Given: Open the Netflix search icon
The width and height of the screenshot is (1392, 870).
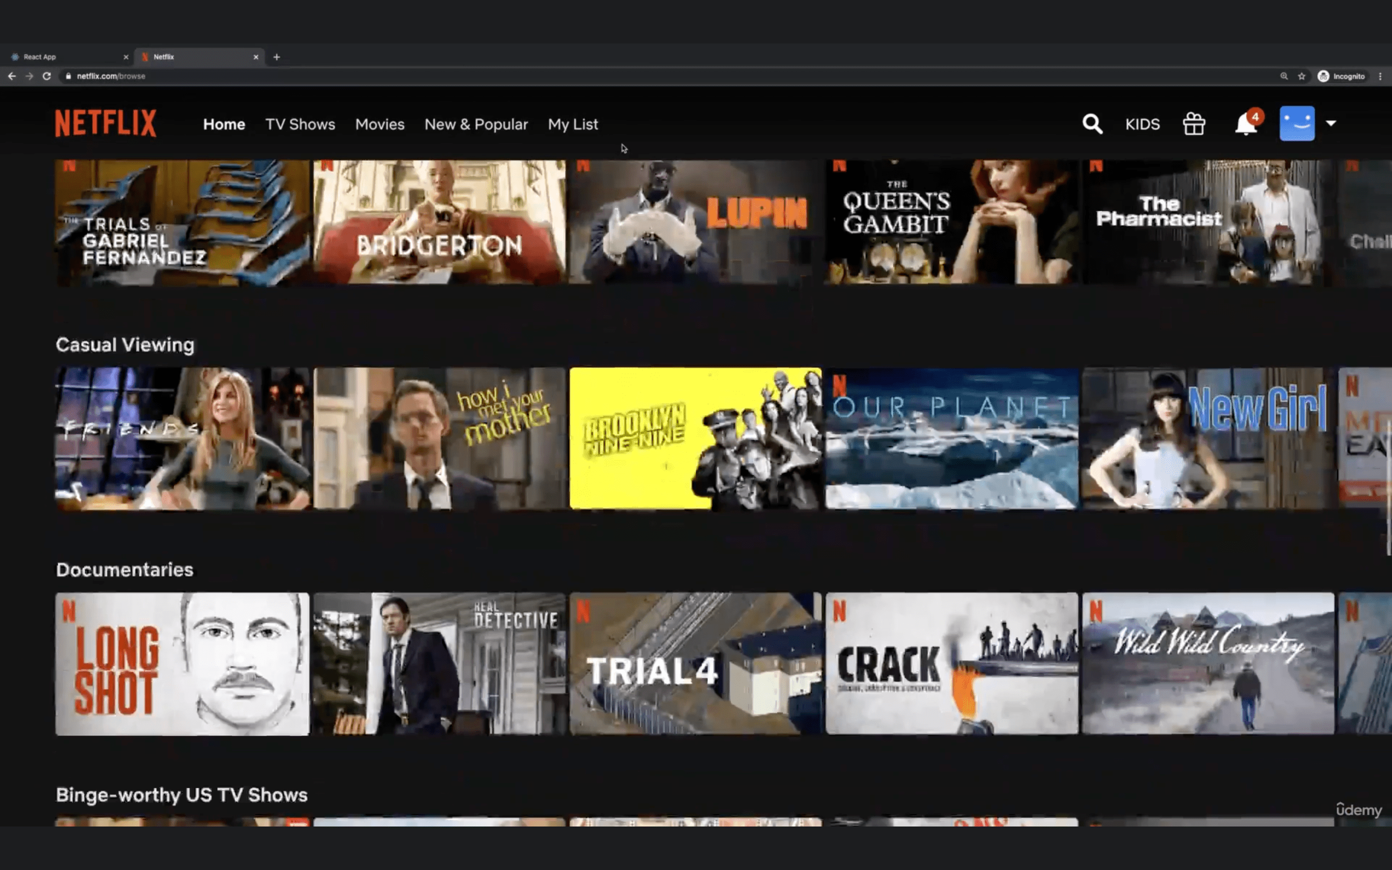Looking at the screenshot, I should 1092,124.
